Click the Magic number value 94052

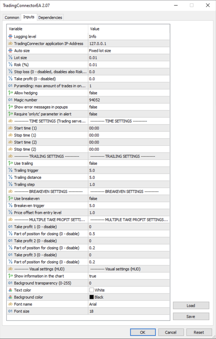[94, 100]
